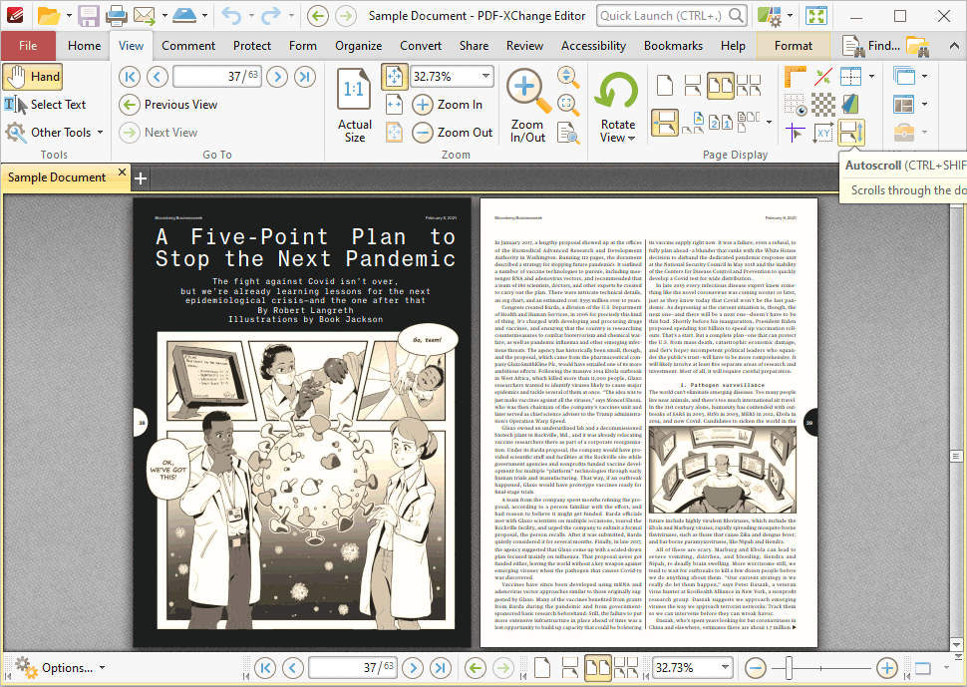
Task: Click the Save icon in quick toolbar
Action: tap(88, 15)
